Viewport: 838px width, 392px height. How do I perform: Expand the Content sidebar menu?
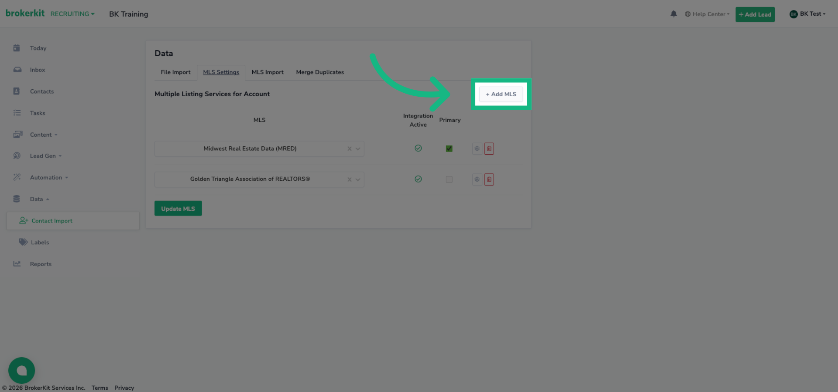click(x=44, y=135)
